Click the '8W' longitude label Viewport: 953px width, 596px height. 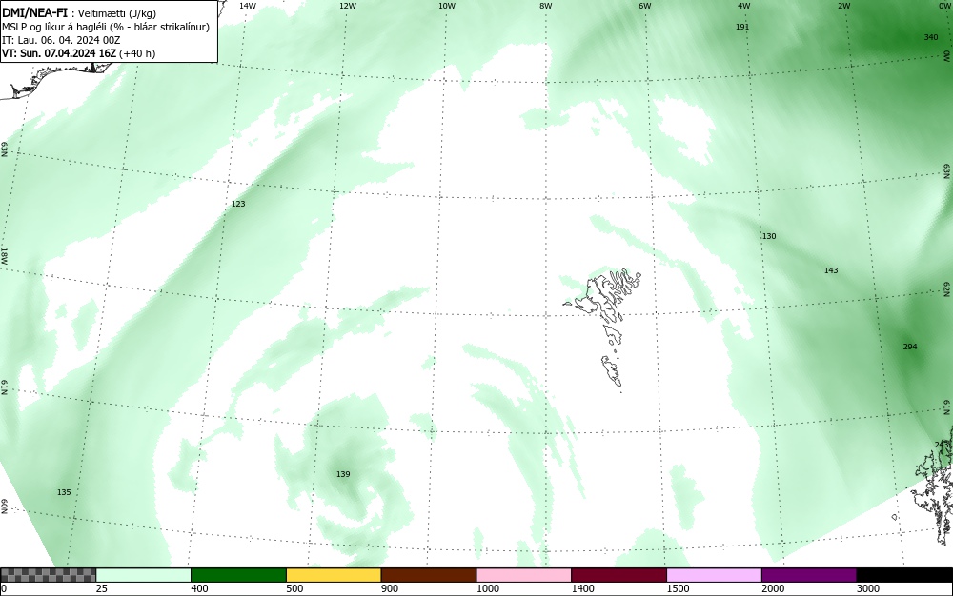coord(546,6)
